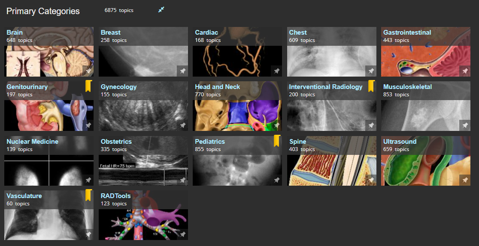Toggle bookmark on Interventional Radiology tile
The image size is (479, 246).
371,86
